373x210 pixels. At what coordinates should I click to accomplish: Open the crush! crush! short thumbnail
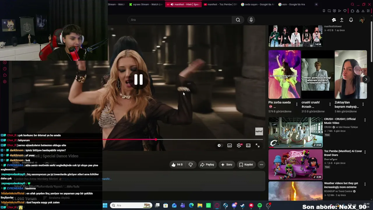pyautogui.click(x=318, y=74)
